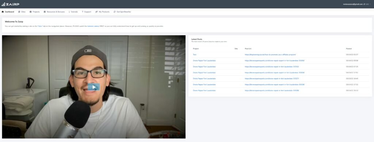Click the "Project" column header

196,49
